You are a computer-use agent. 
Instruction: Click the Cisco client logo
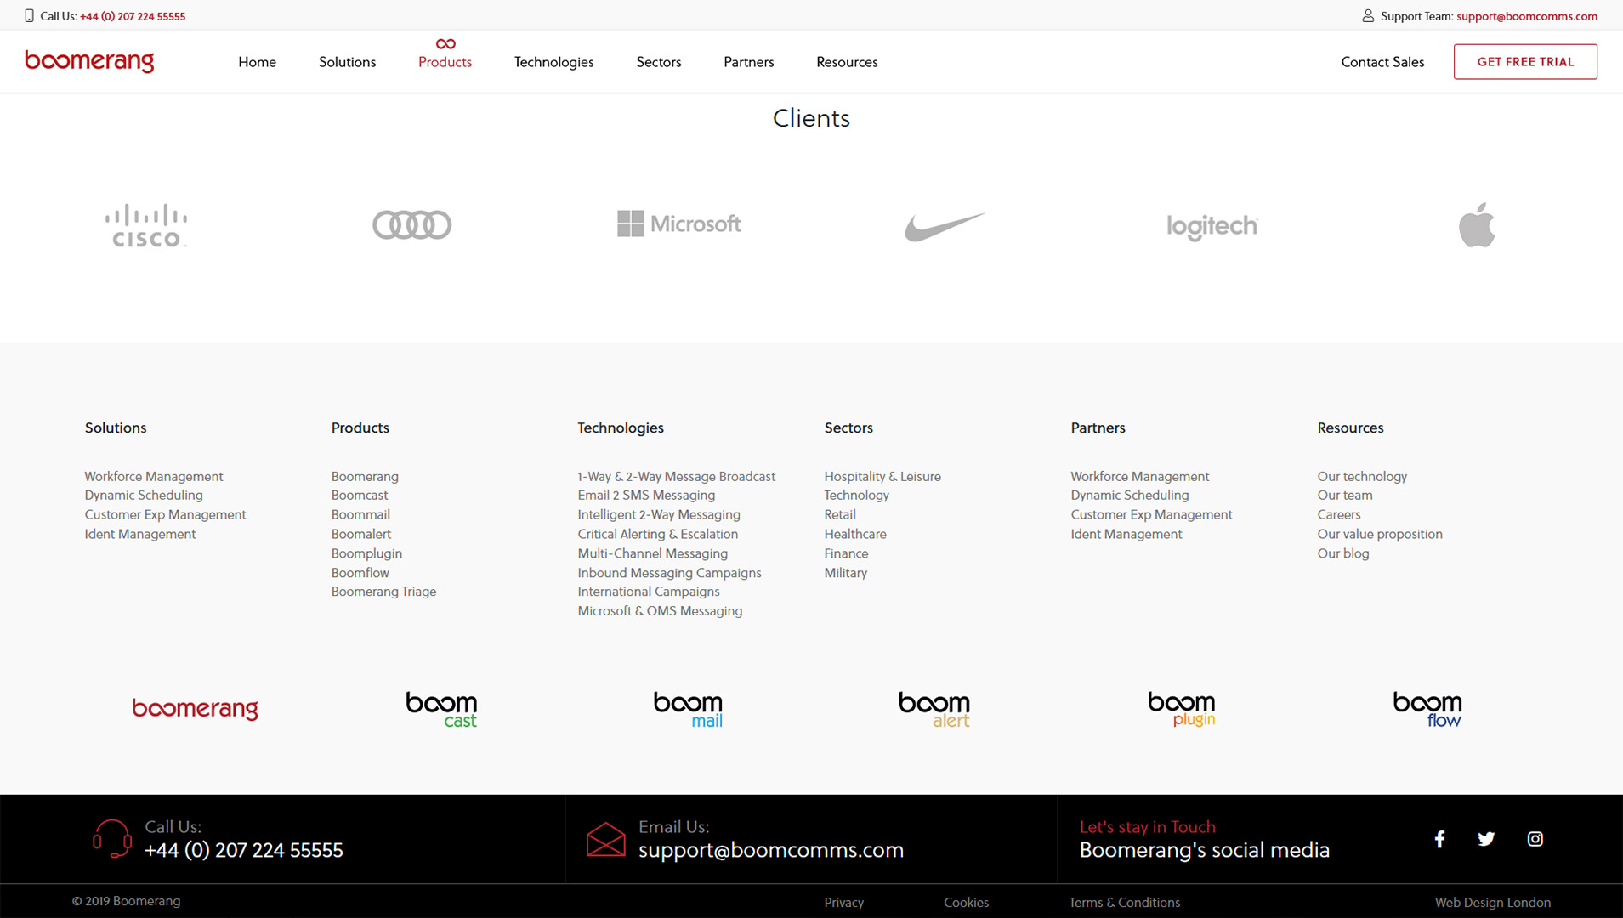click(x=146, y=225)
